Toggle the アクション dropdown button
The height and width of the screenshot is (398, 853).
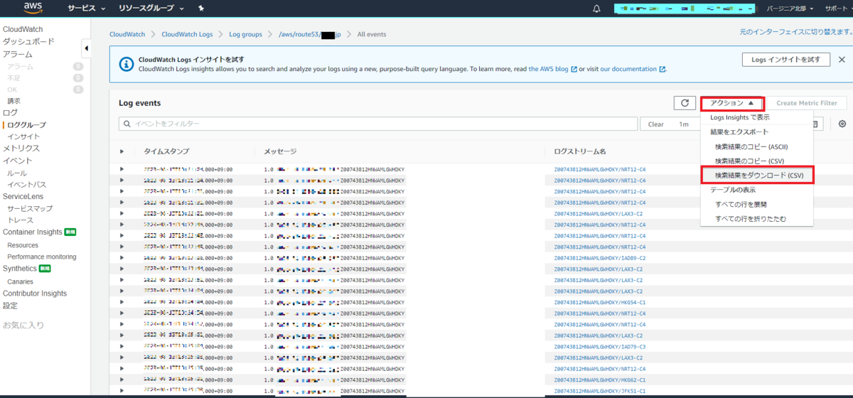click(732, 103)
